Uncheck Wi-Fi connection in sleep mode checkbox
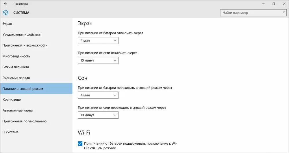The image size is (289, 153). [80, 143]
